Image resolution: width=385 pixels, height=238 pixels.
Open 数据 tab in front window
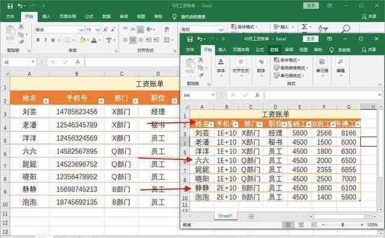(x=274, y=50)
